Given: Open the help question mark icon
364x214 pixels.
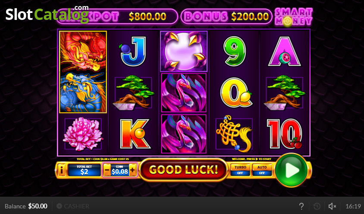Looking at the screenshot, I should click(301, 206).
